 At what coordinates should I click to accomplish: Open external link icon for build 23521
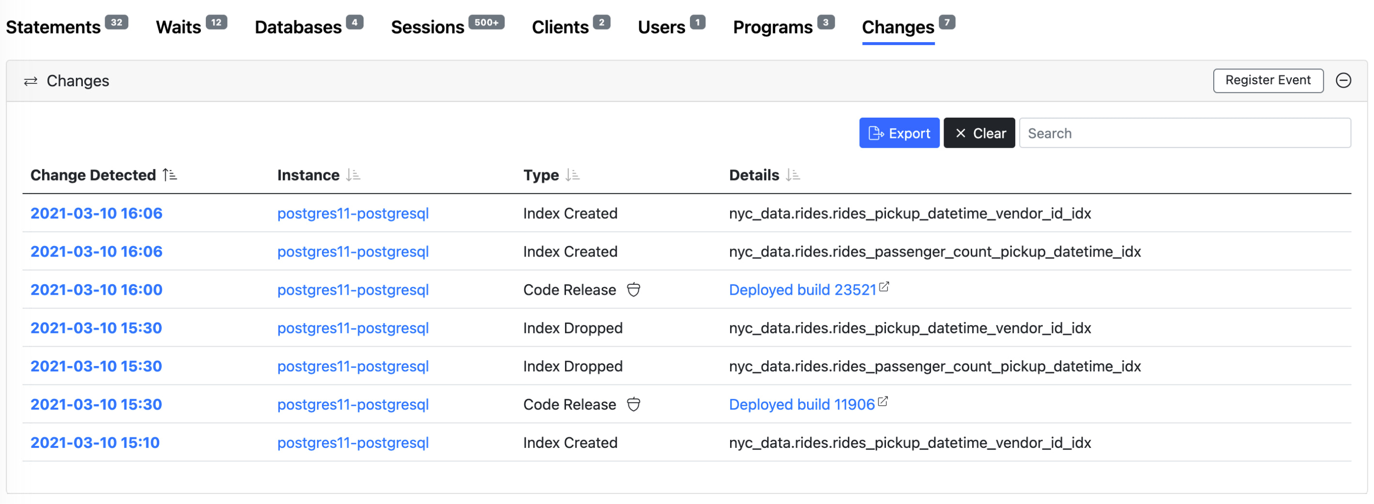pos(884,287)
